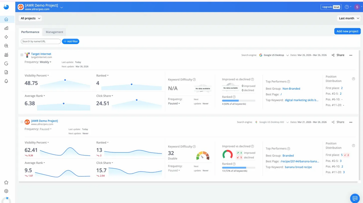This screenshot has height=203, width=363.
Task: Click Add new project button
Action: pyautogui.click(x=347, y=31)
